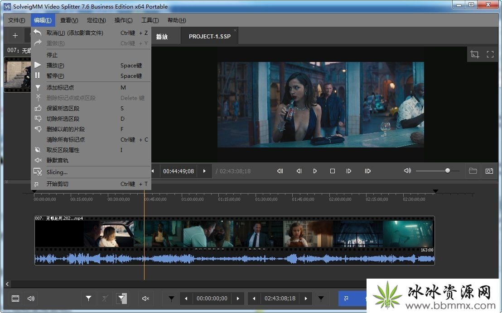Click the left marker triangle beside start time
This screenshot has height=313, width=502.
[x=172, y=299]
